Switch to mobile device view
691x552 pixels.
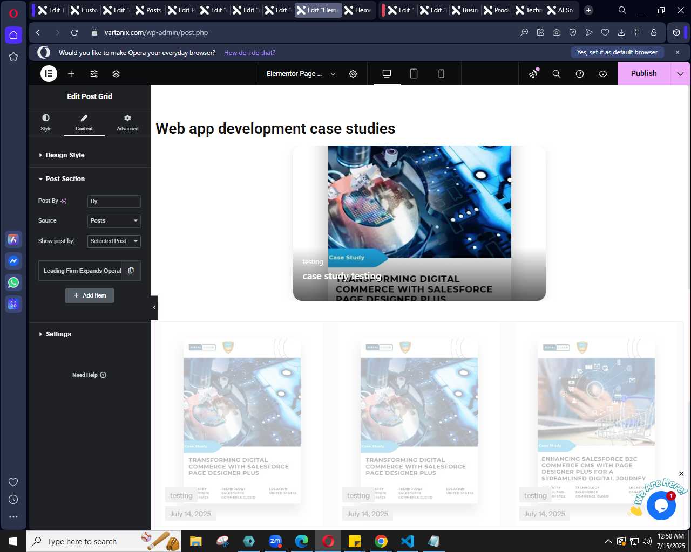pyautogui.click(x=441, y=74)
